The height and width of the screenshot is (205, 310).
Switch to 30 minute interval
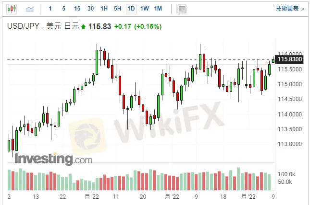[x=90, y=9]
